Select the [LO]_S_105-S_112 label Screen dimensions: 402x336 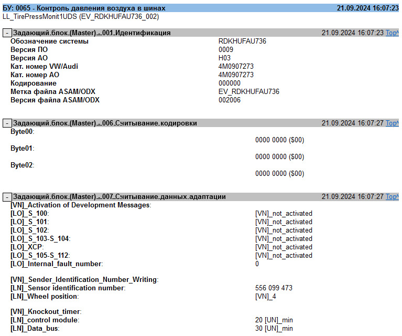(x=40, y=256)
